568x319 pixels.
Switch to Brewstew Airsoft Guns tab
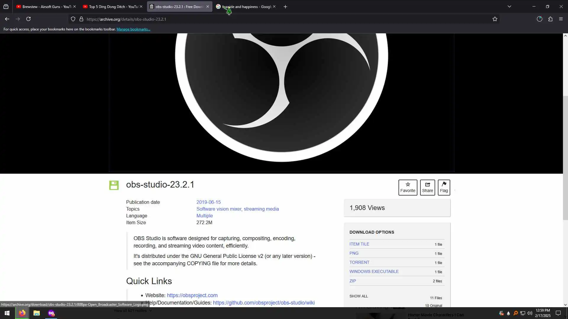(x=44, y=6)
